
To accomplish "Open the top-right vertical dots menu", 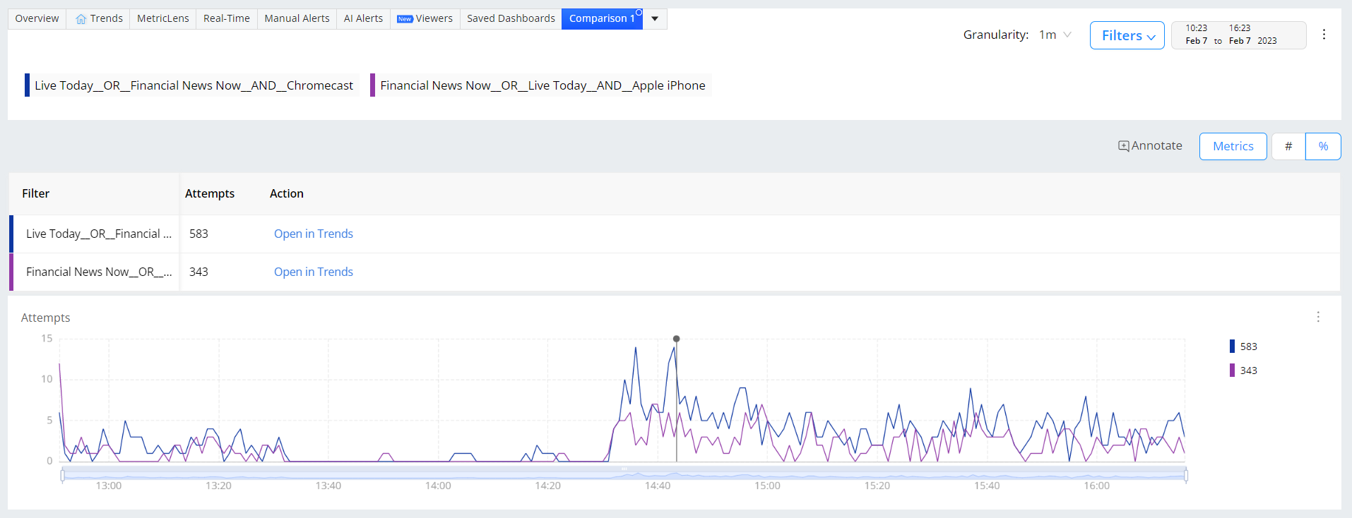I will (x=1324, y=35).
